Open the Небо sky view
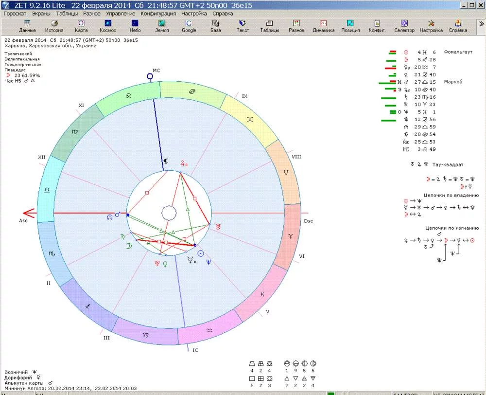 coord(135,26)
